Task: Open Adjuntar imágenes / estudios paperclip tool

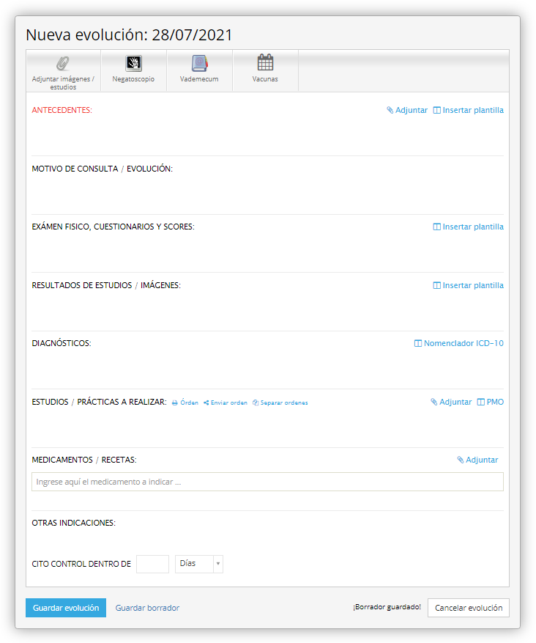Action: pos(63,71)
